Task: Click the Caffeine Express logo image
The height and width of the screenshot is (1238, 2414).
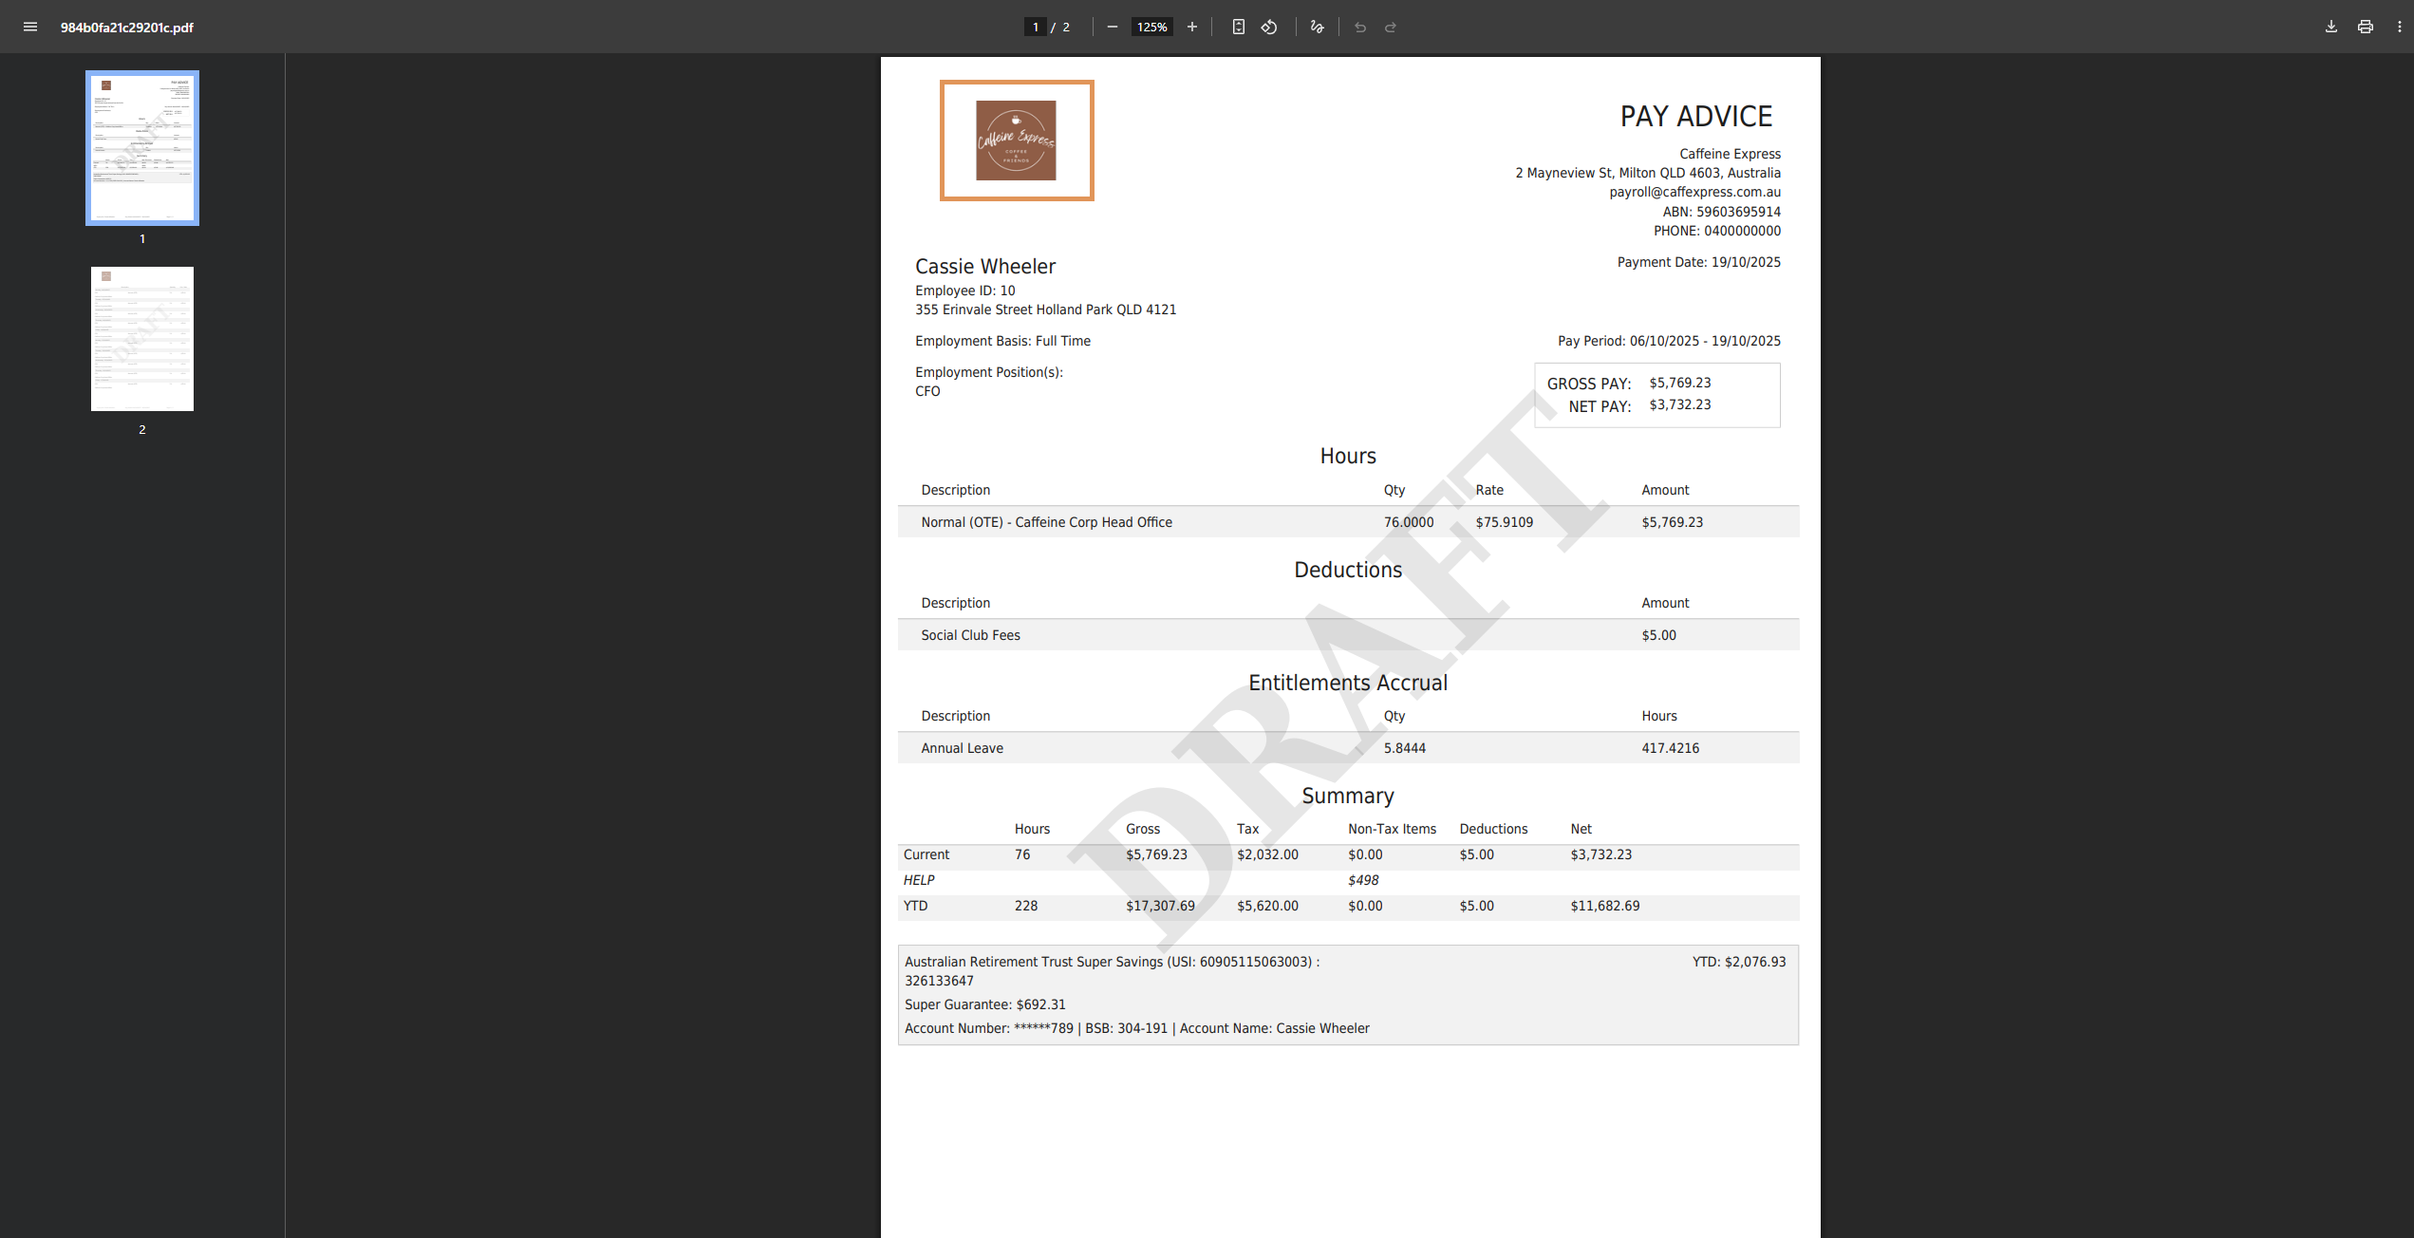Action: tap(1016, 141)
